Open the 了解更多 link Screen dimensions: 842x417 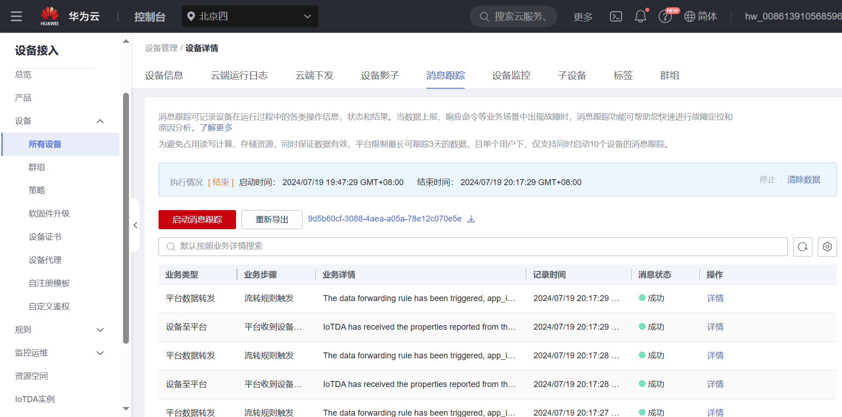(216, 128)
